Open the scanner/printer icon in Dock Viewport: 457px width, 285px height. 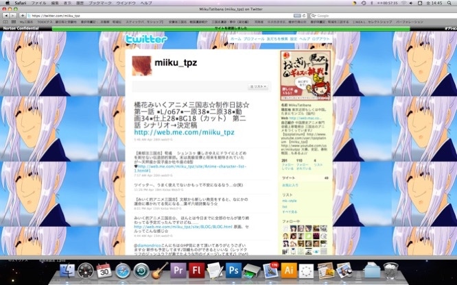[252, 271]
